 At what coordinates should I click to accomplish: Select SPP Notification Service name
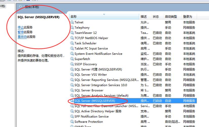point(91,116)
